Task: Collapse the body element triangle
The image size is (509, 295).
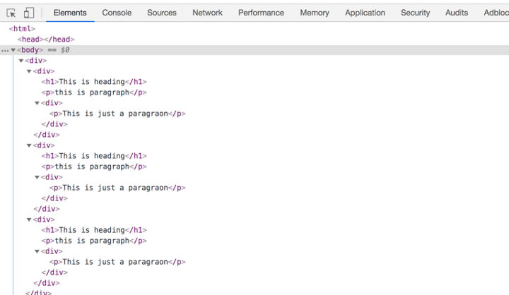Action: pyautogui.click(x=13, y=50)
